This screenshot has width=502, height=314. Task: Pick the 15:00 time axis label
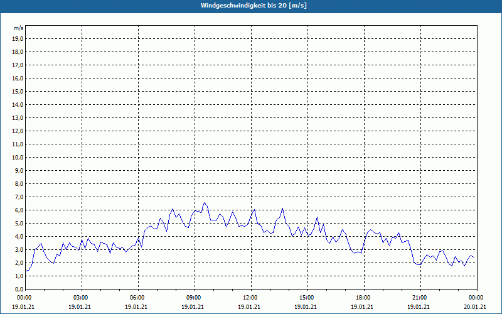(307, 298)
